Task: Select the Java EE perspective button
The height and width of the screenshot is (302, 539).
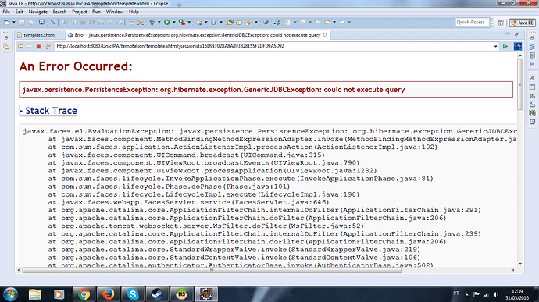Action: click(522, 23)
